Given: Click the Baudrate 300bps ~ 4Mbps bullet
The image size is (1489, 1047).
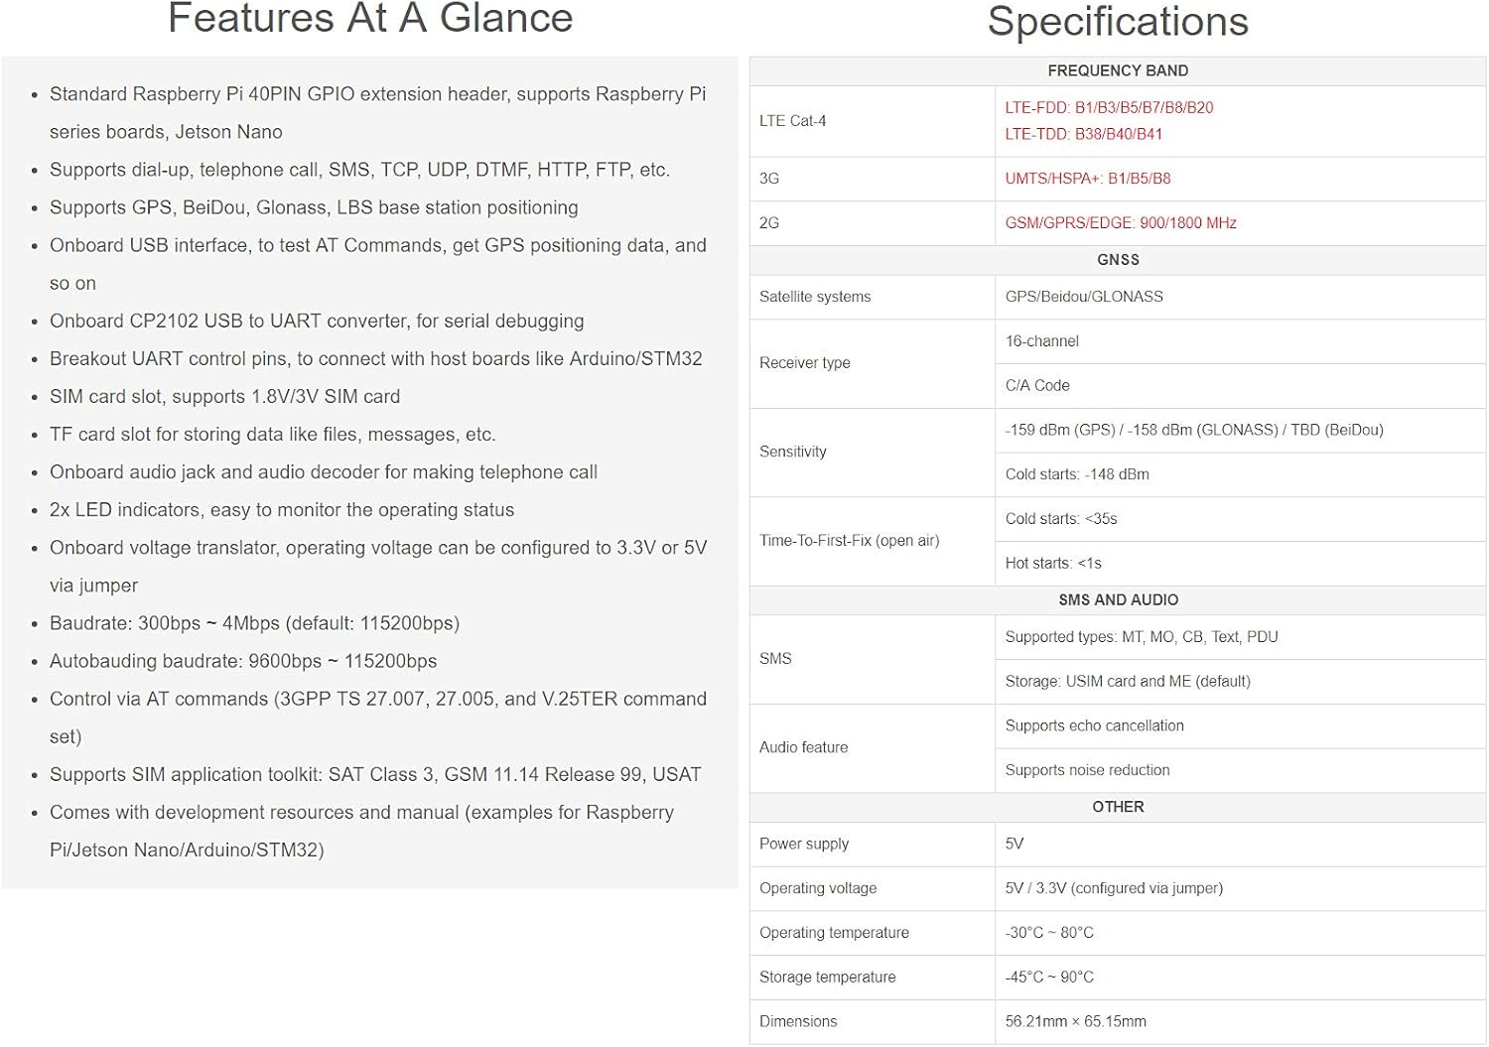Looking at the screenshot, I should click(x=254, y=623).
